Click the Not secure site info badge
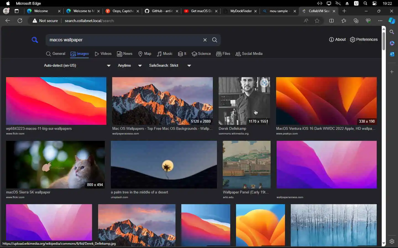This screenshot has width=398, height=248. tap(45, 21)
